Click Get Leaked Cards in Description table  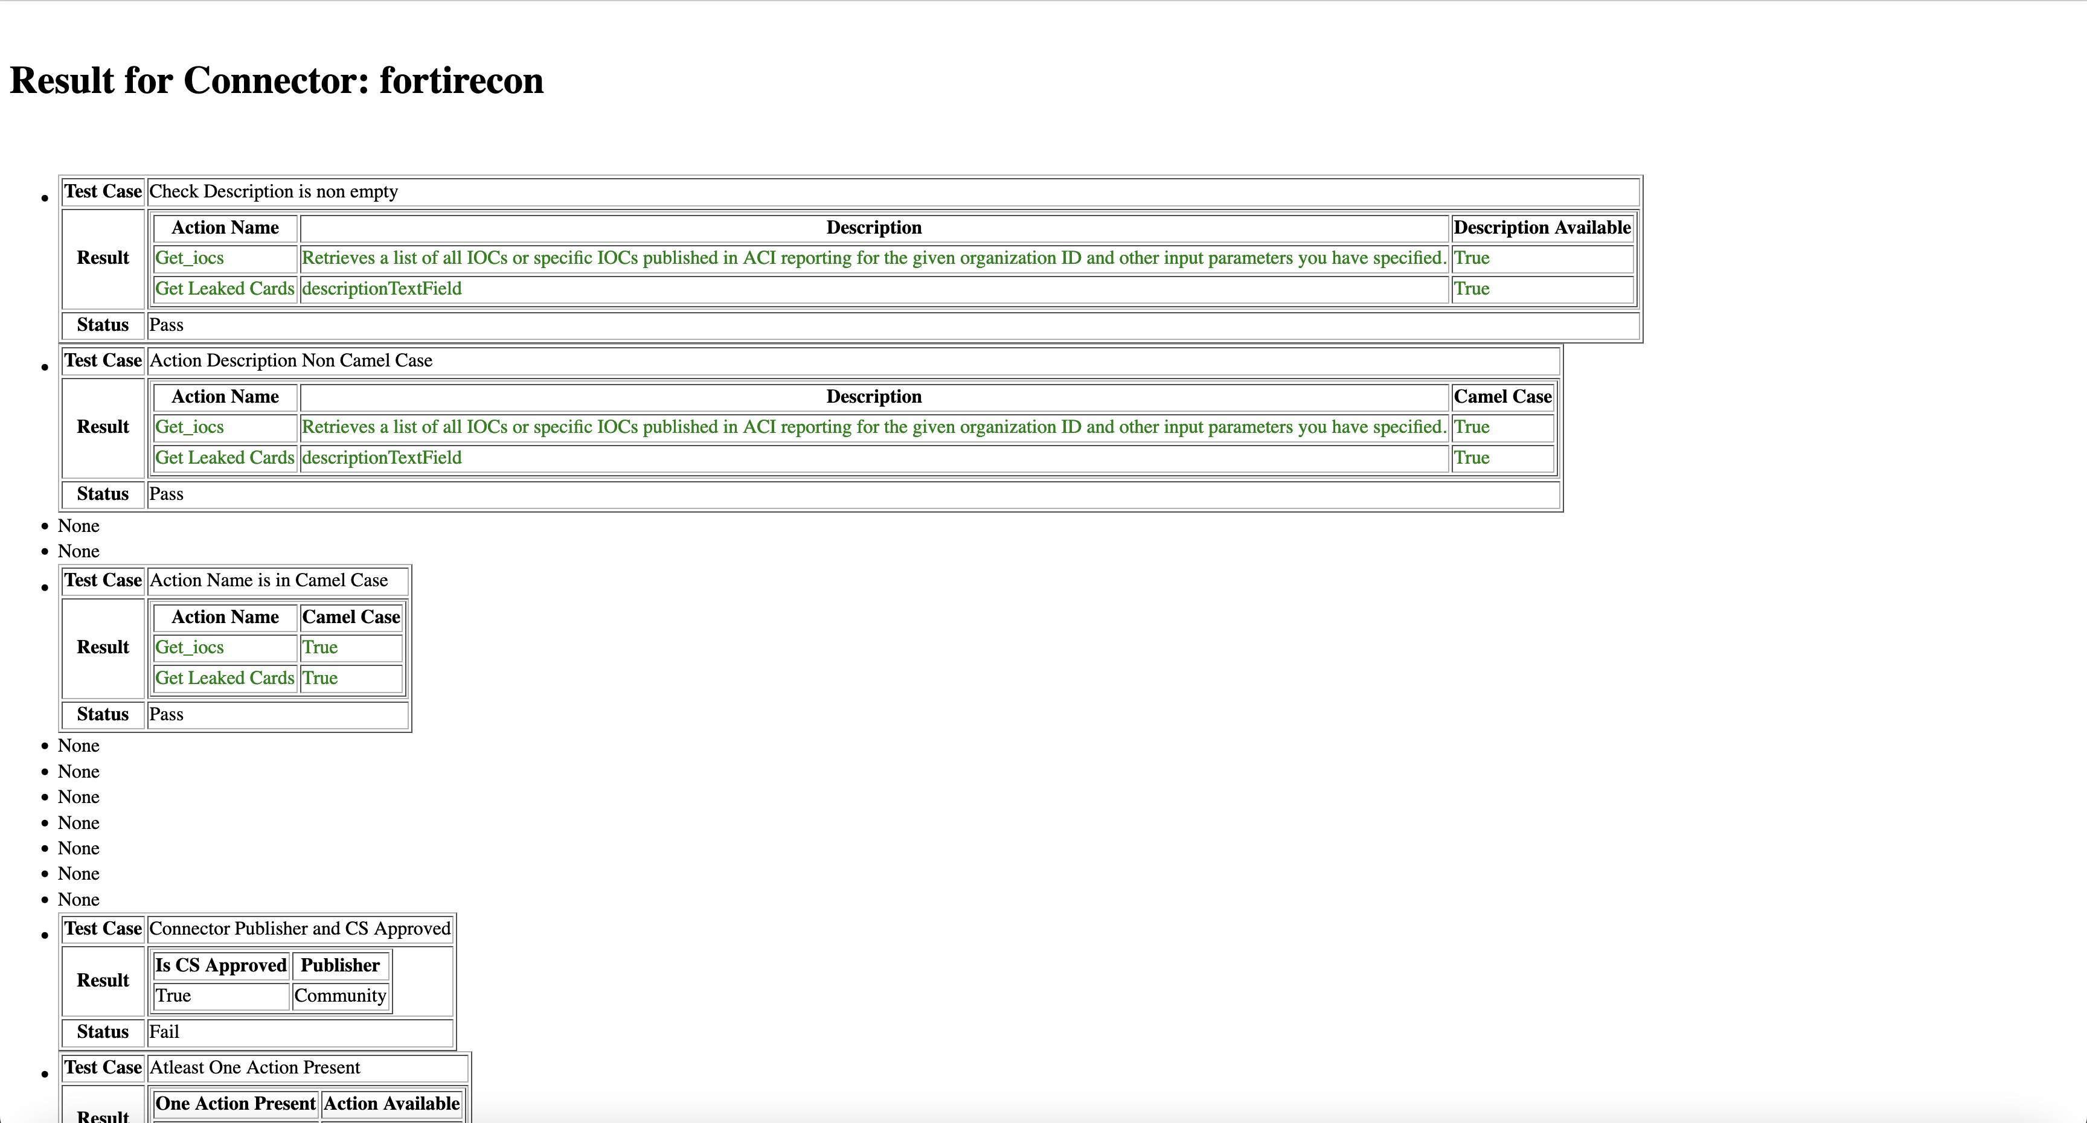[225, 289]
